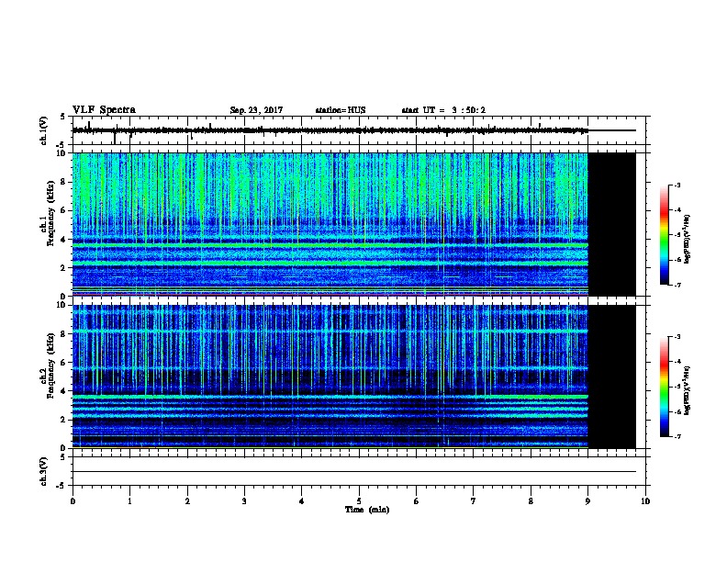Click the "ch.1(V)" axis label
The height and width of the screenshot is (562, 727).
(x=43, y=130)
